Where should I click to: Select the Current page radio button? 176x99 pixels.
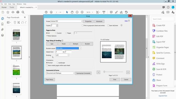tap(56, 33)
